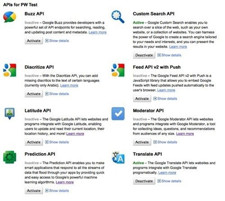Activate the Latitude API

click(34, 142)
